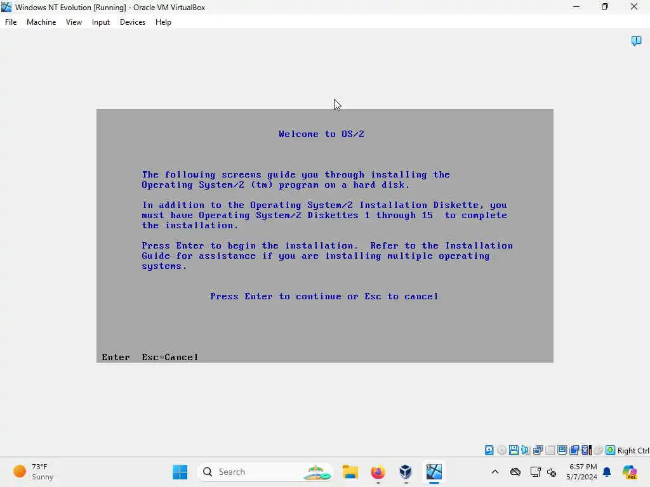Click the Esc=Cancel label
Screen dimensions: 650x487
pyautogui.click(x=170, y=357)
